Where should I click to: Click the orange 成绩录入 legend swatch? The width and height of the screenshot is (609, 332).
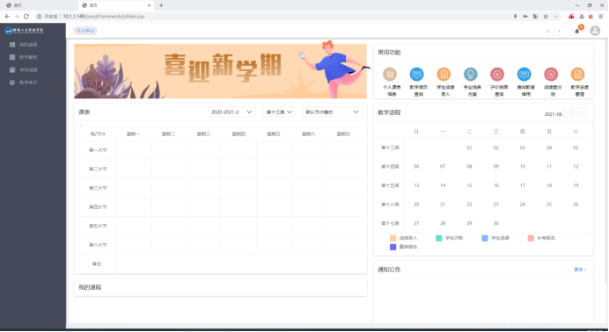pos(393,238)
